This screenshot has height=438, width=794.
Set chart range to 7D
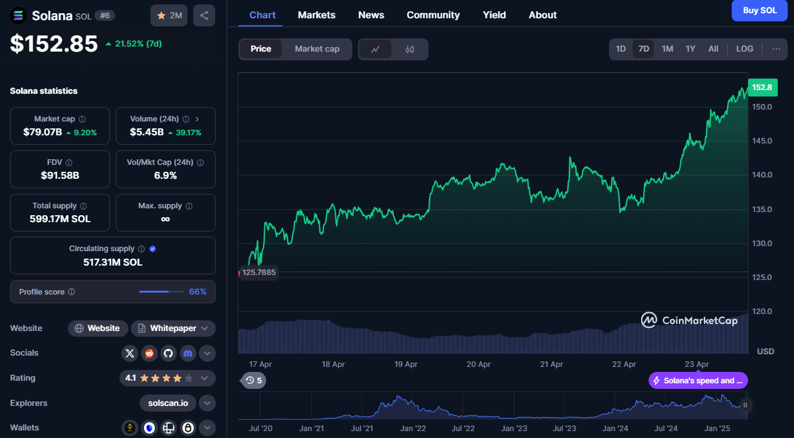(644, 49)
